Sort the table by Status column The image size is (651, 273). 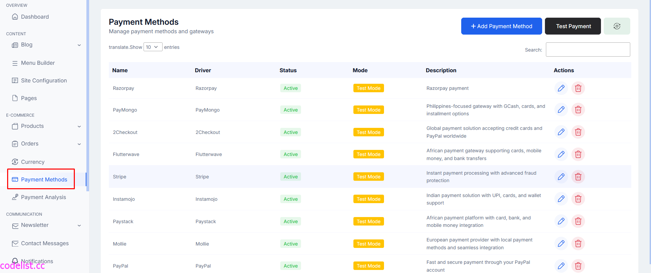coord(288,70)
